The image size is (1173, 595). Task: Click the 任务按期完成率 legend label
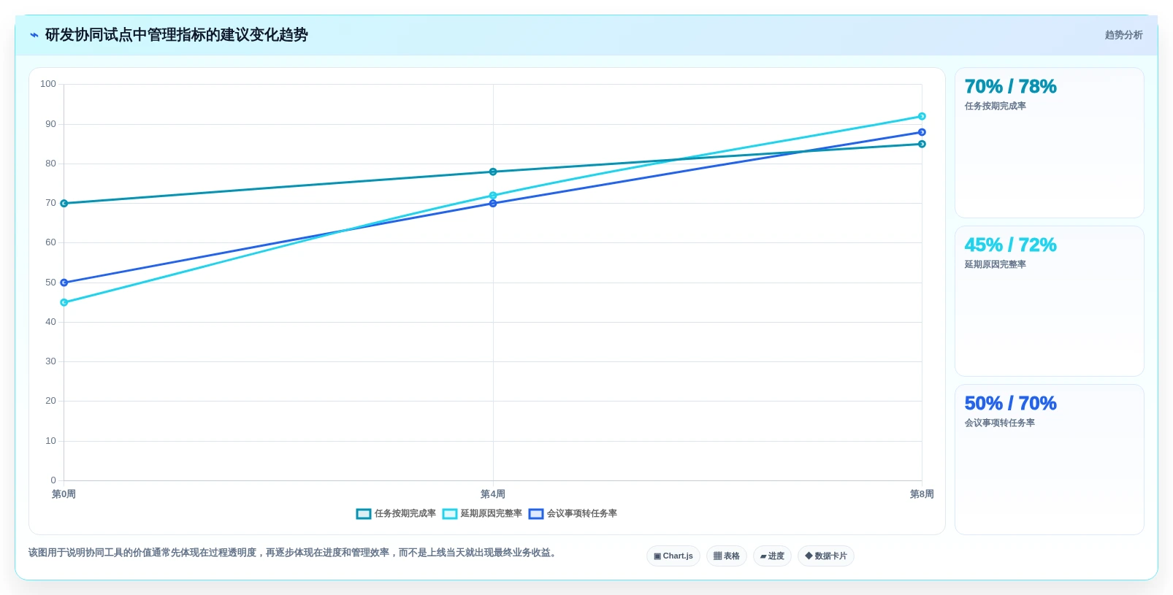coord(405,514)
